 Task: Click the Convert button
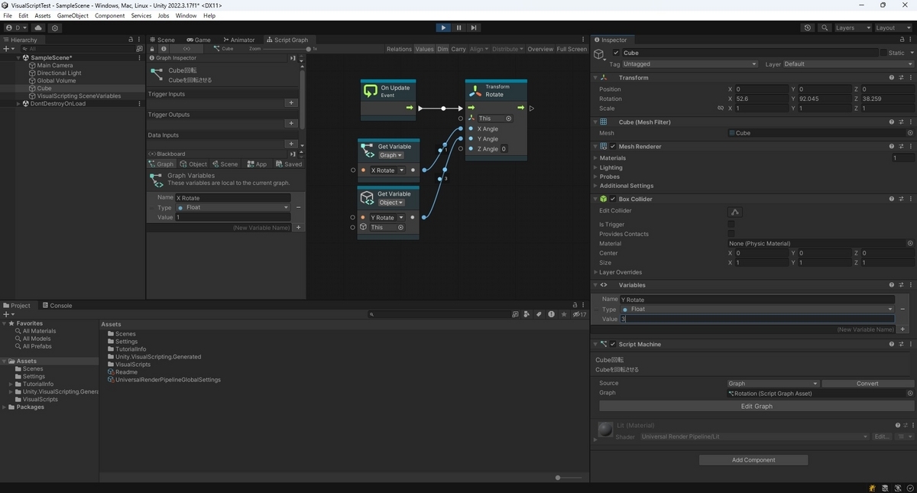tap(867, 384)
